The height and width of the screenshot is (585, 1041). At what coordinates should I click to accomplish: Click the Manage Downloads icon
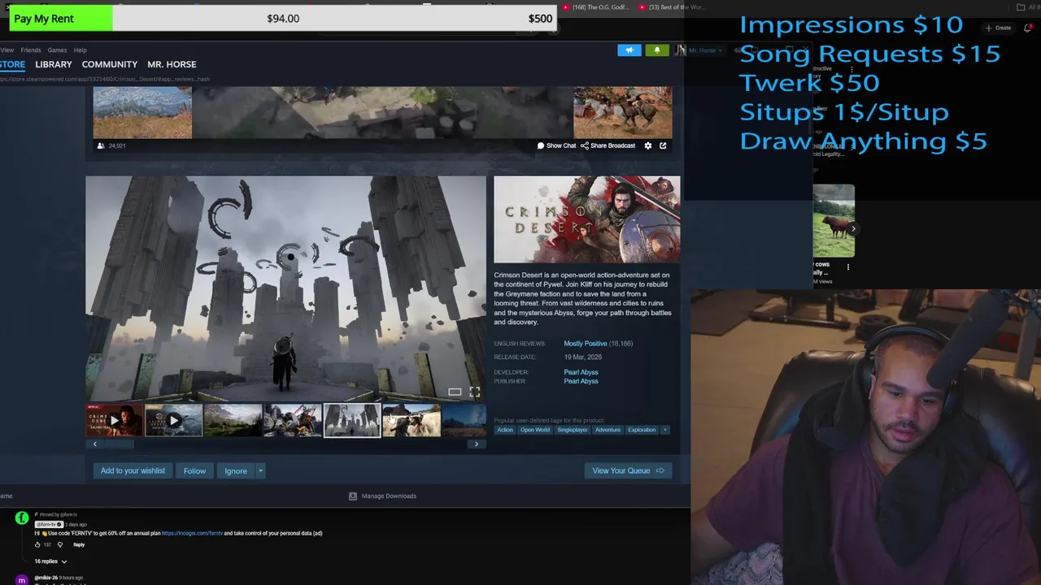353,496
